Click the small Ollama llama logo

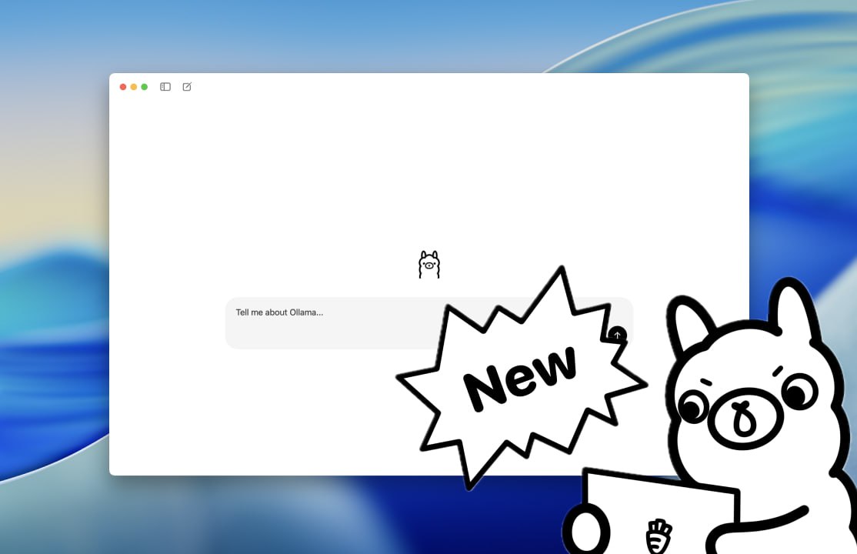click(429, 265)
